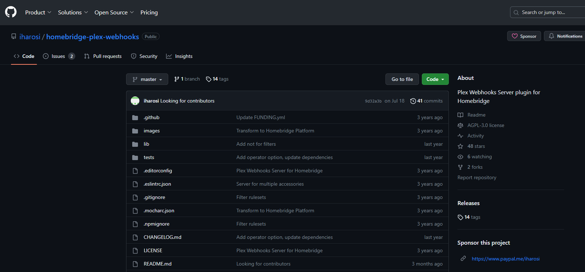Open the Pull requests tab

click(103, 56)
